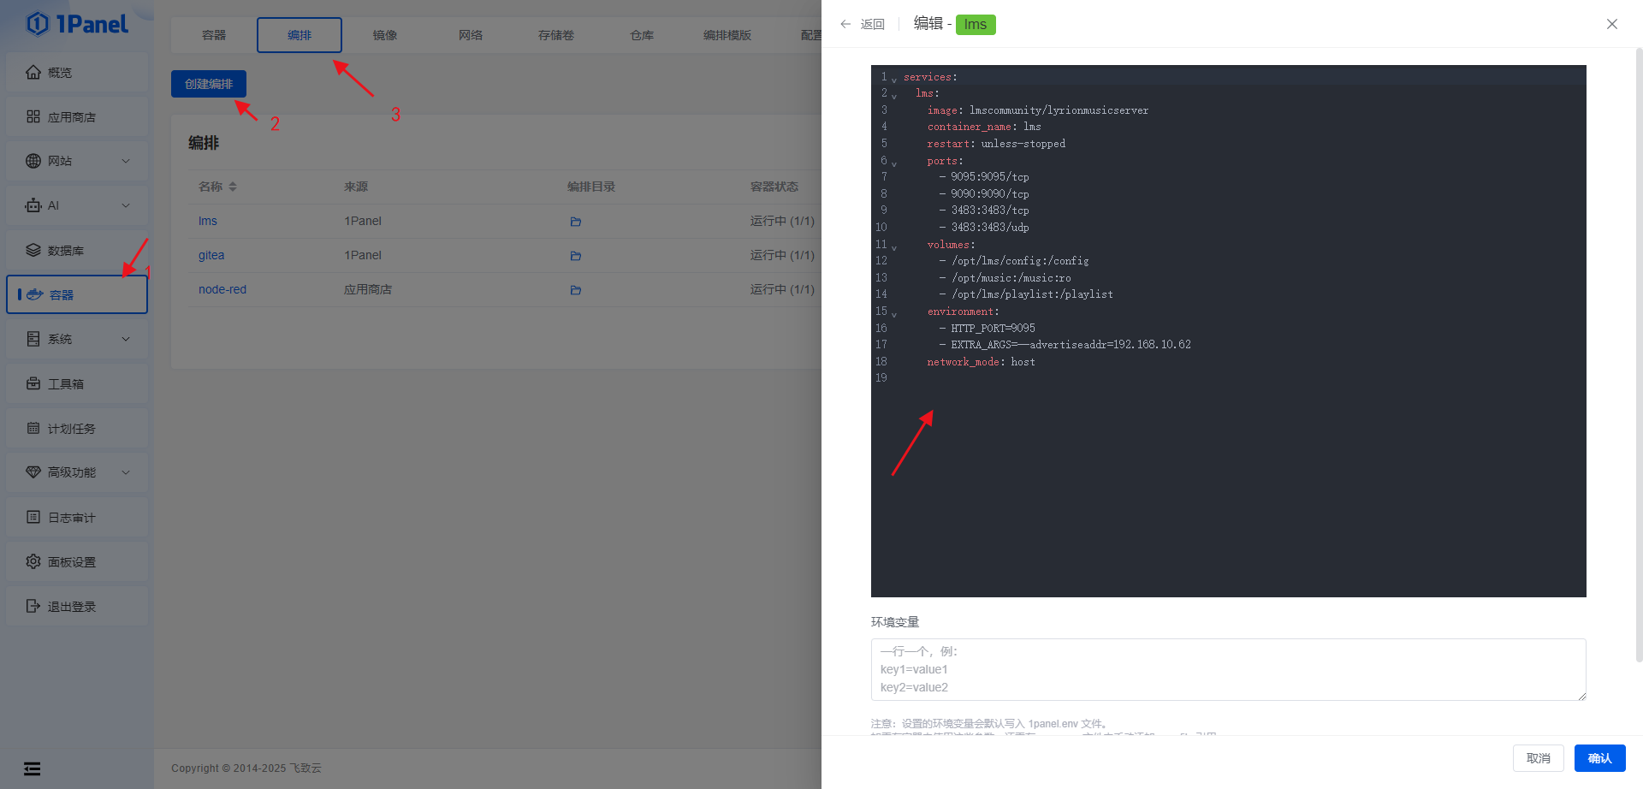Screen dimensions: 1643x789
Task: Switch to the 镜像 tab
Action: pos(384,35)
